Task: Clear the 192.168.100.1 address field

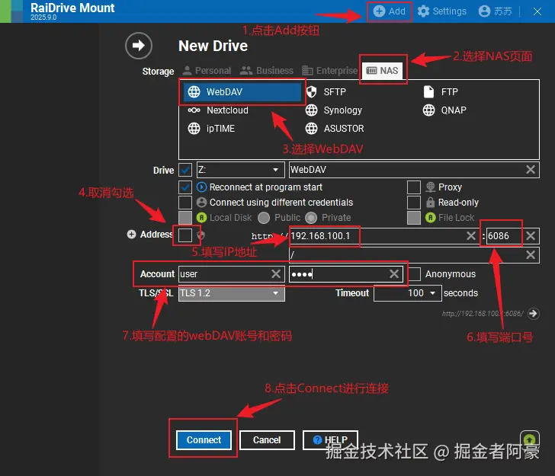Action: pos(471,236)
